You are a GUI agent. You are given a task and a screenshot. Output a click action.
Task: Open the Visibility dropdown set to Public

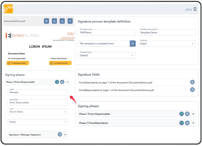pyautogui.click(x=167, y=44)
